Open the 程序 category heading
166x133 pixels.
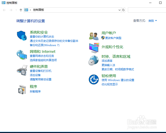[34, 87]
